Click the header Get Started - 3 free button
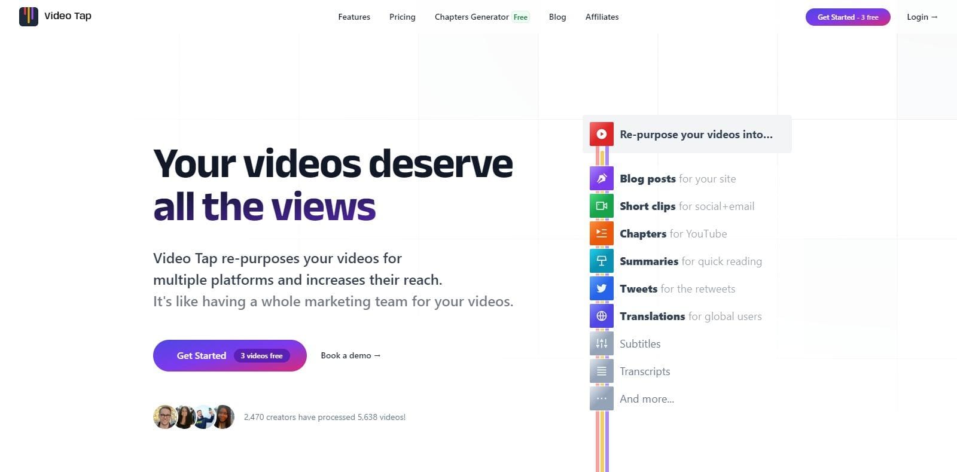The height and width of the screenshot is (472, 957). coord(848,17)
